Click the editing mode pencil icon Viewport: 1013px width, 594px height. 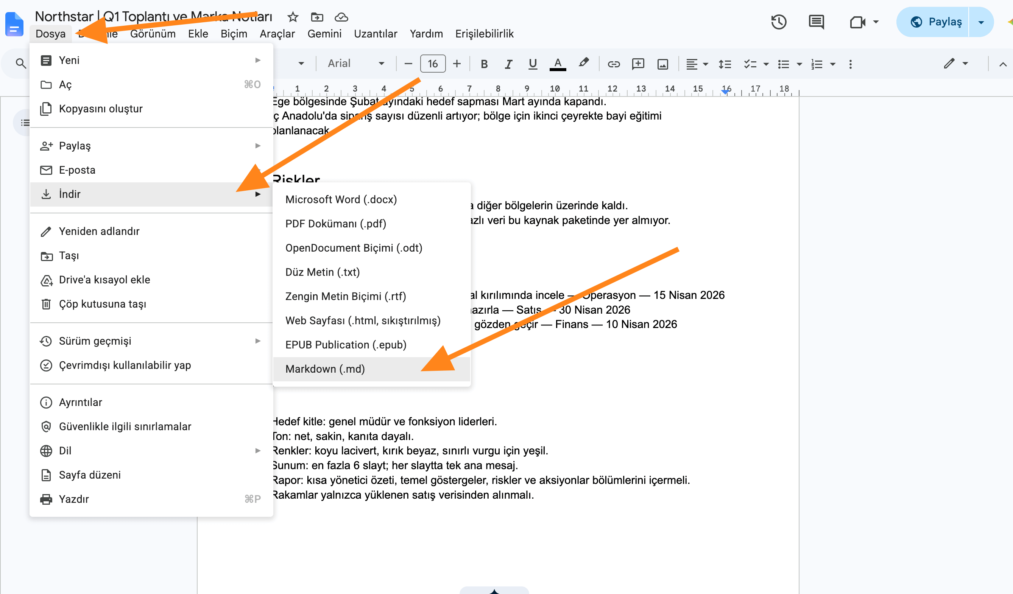pyautogui.click(x=949, y=64)
